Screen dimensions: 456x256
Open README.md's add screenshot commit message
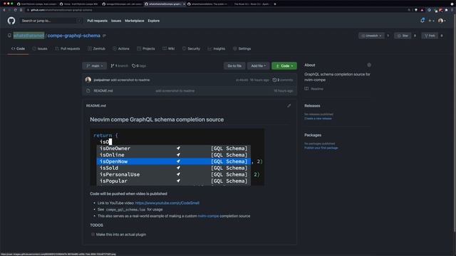coord(175,91)
